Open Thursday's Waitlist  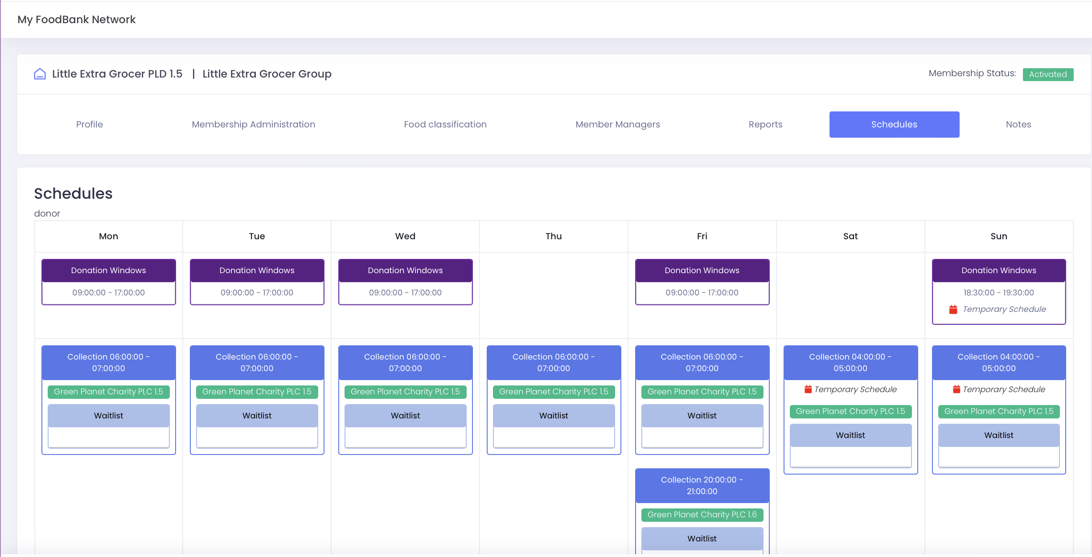[553, 415]
